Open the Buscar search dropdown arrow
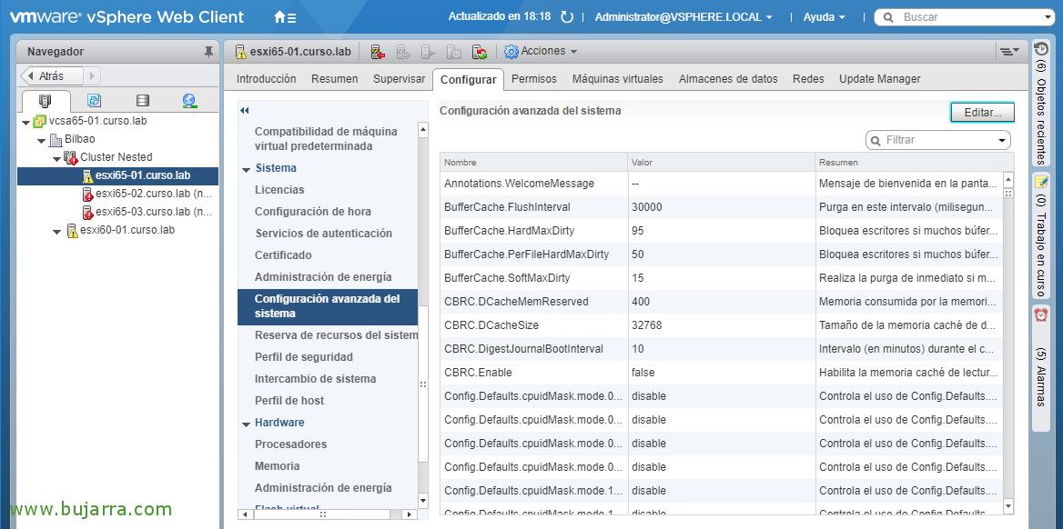The image size is (1063, 529). coord(1050,17)
